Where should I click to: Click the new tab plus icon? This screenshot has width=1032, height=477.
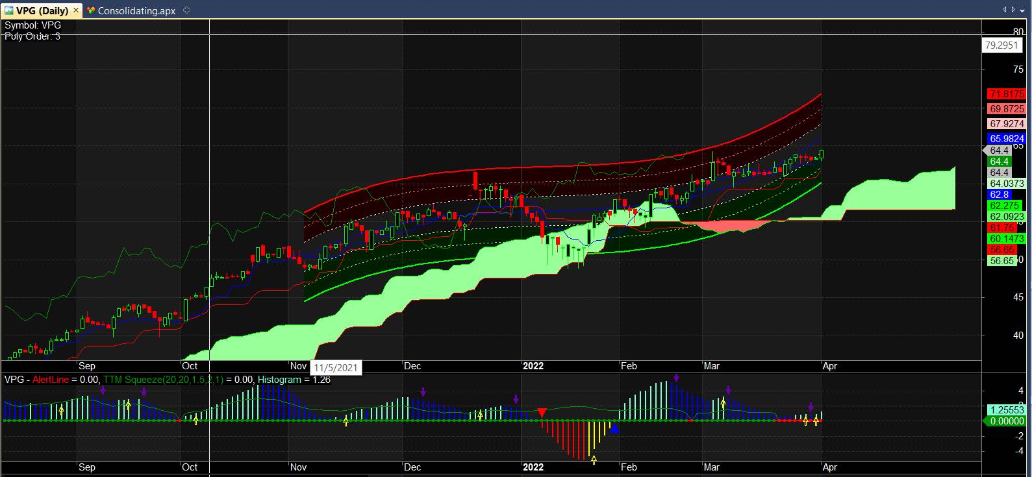(x=187, y=10)
